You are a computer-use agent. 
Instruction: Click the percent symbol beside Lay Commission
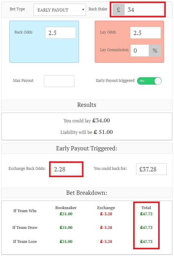pyautogui.click(x=155, y=51)
